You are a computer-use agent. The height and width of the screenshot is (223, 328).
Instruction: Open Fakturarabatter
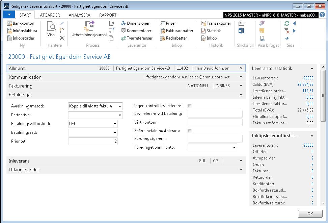pyautogui.click(x=177, y=31)
